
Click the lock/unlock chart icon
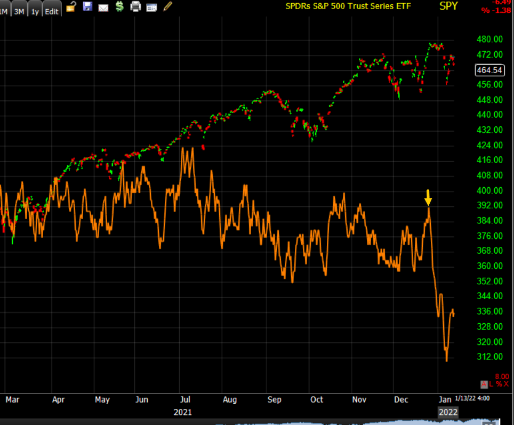71,6
